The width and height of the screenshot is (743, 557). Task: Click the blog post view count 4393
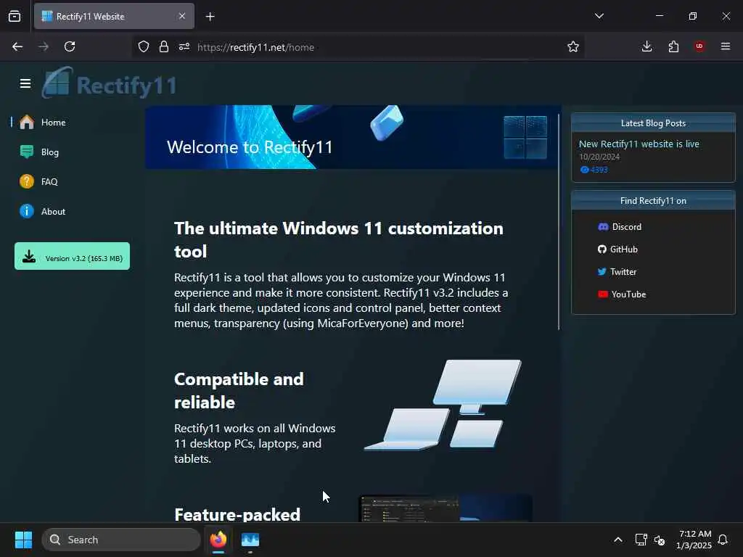594,170
